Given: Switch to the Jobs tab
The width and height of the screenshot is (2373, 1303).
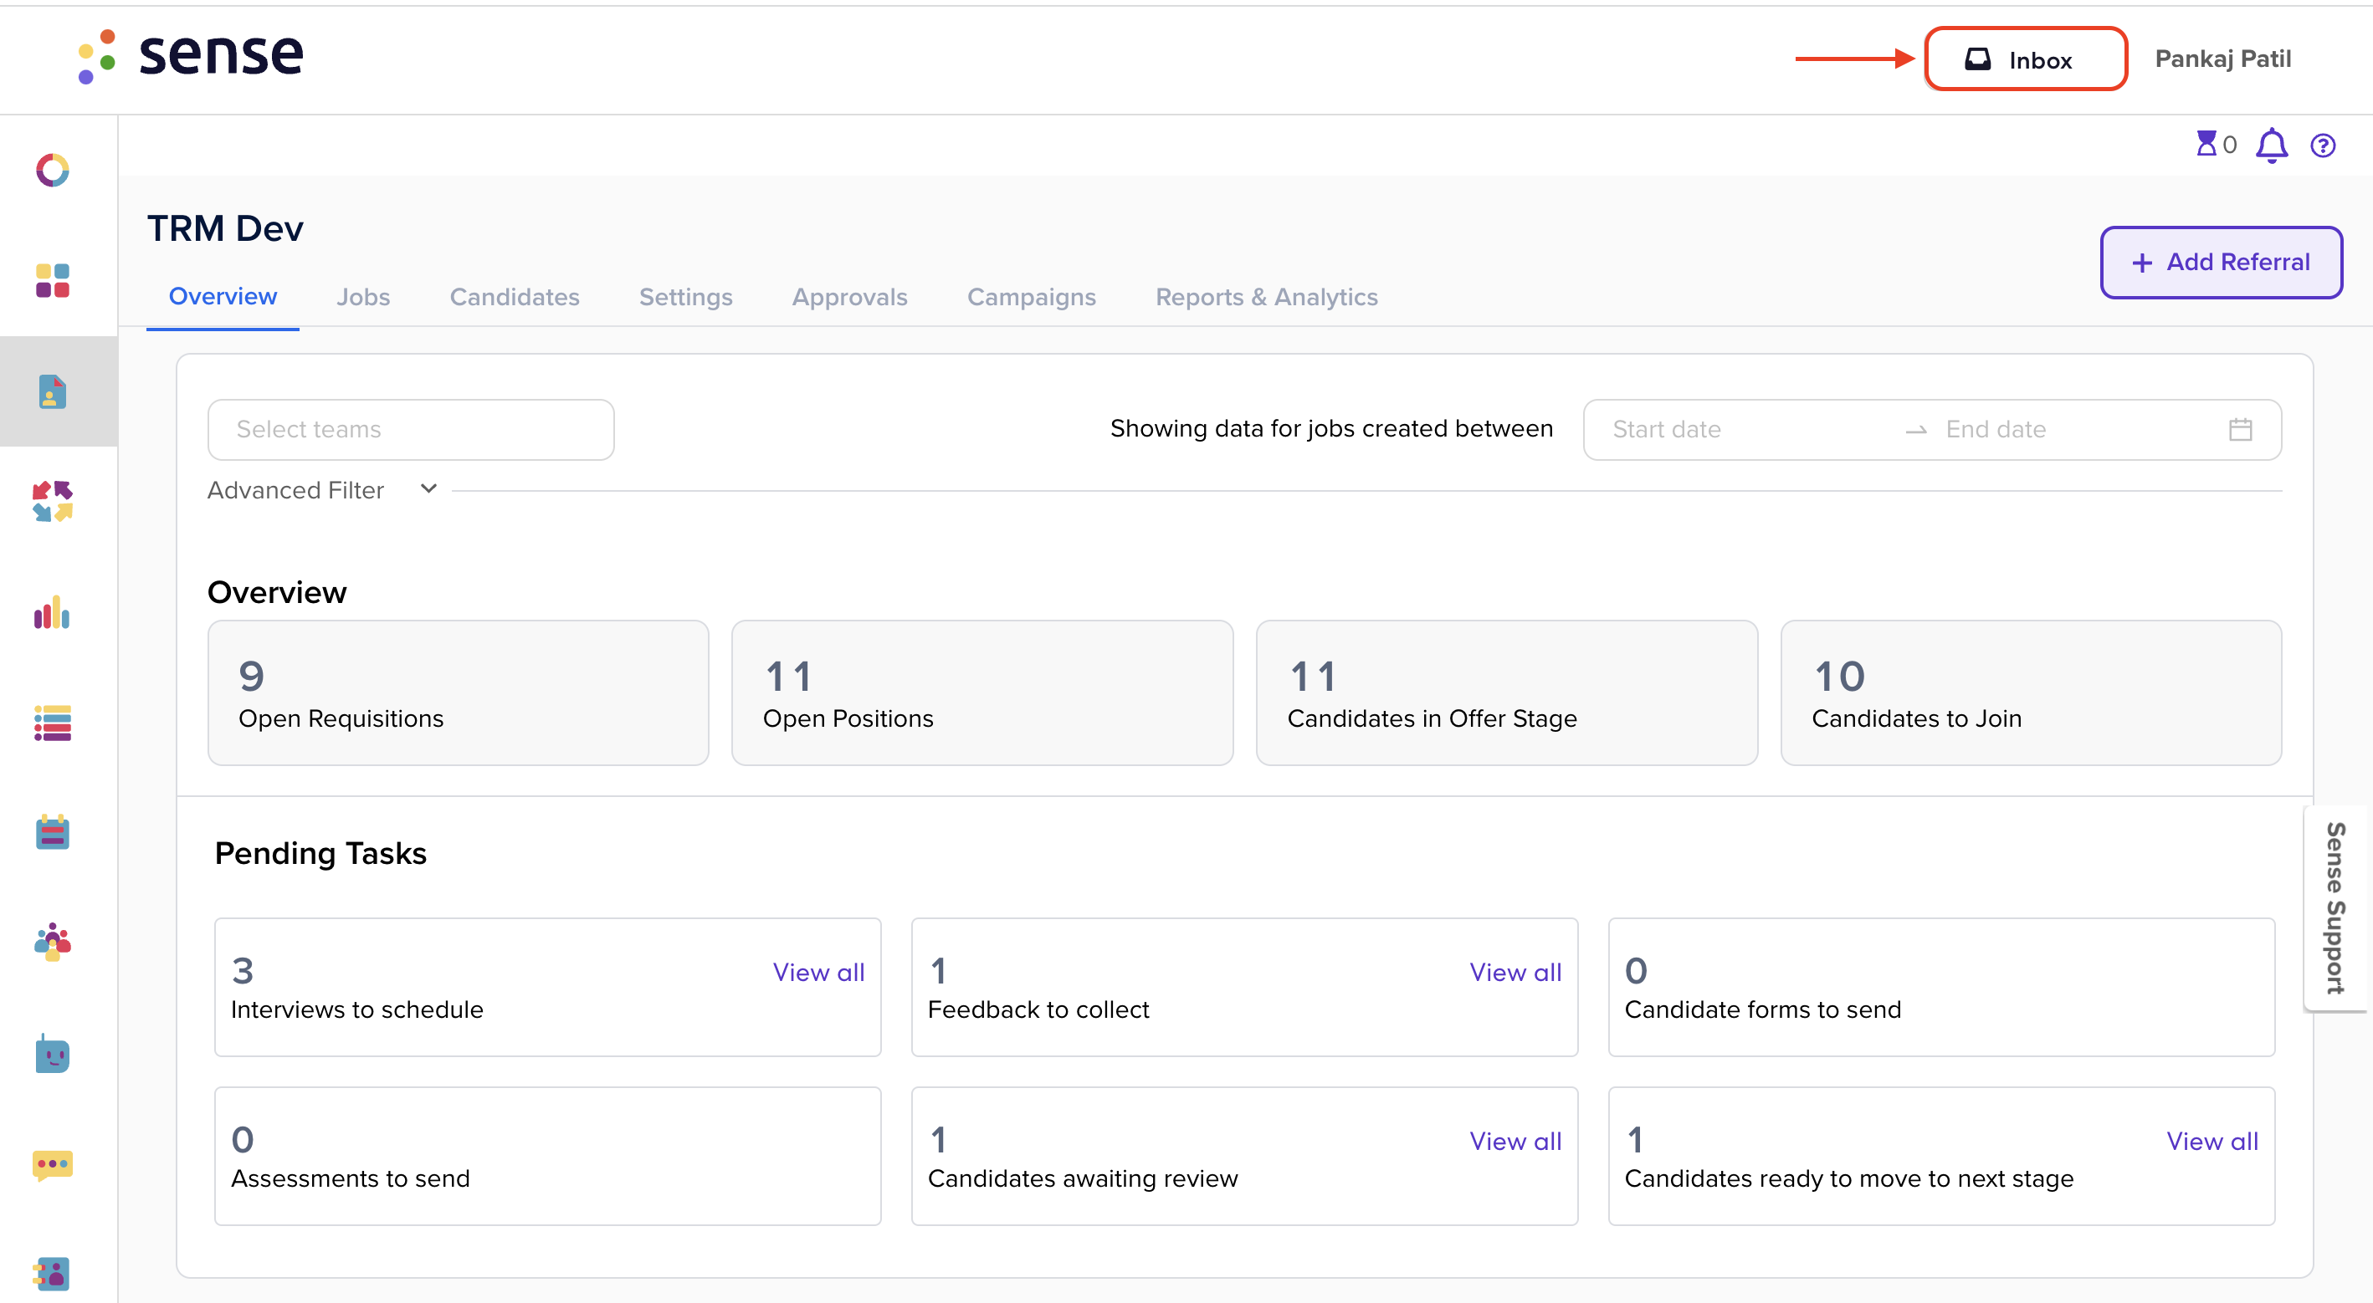Looking at the screenshot, I should (x=363, y=297).
